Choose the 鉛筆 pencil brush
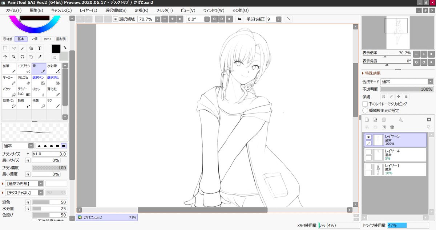This screenshot has height=230, width=436. (9, 69)
